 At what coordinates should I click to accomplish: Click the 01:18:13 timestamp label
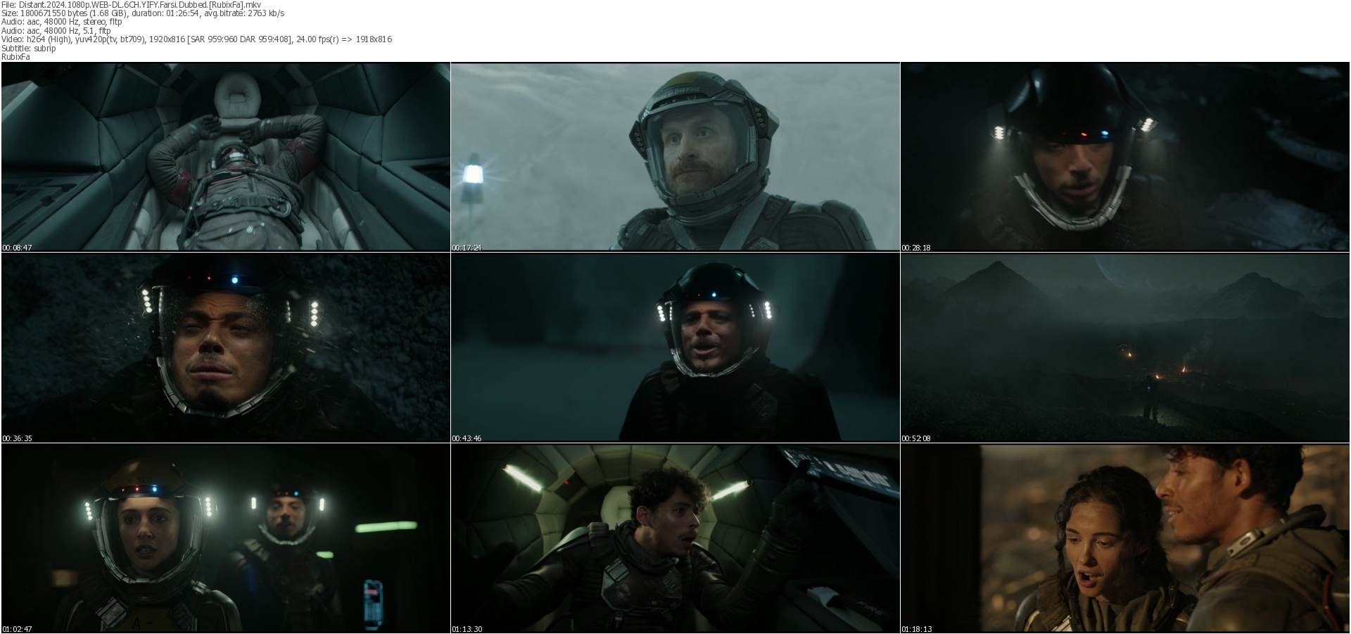(916, 629)
